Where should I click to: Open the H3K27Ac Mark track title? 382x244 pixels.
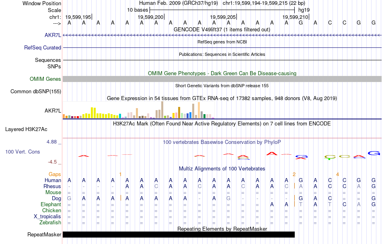[x=222, y=123]
